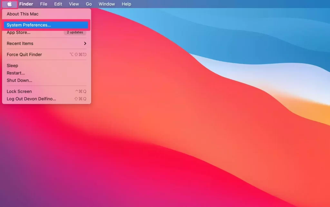The width and height of the screenshot is (330, 207).
Task: Open the Window menu
Action: pos(107,4)
